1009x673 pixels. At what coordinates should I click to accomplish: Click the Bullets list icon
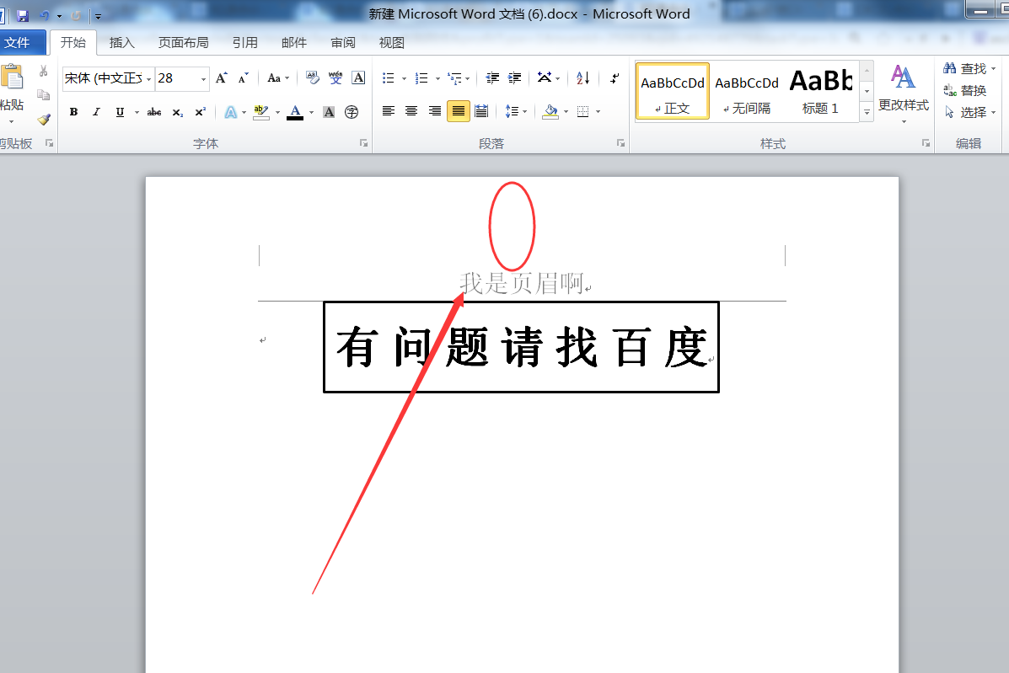tap(388, 78)
